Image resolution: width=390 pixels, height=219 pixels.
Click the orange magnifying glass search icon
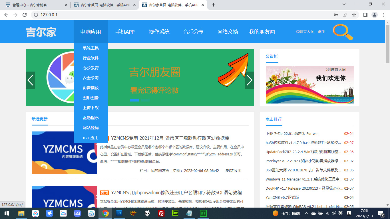[343, 32]
